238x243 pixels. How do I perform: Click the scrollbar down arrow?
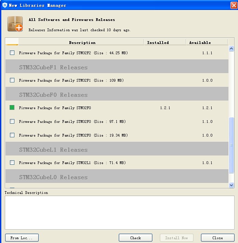tap(231, 185)
